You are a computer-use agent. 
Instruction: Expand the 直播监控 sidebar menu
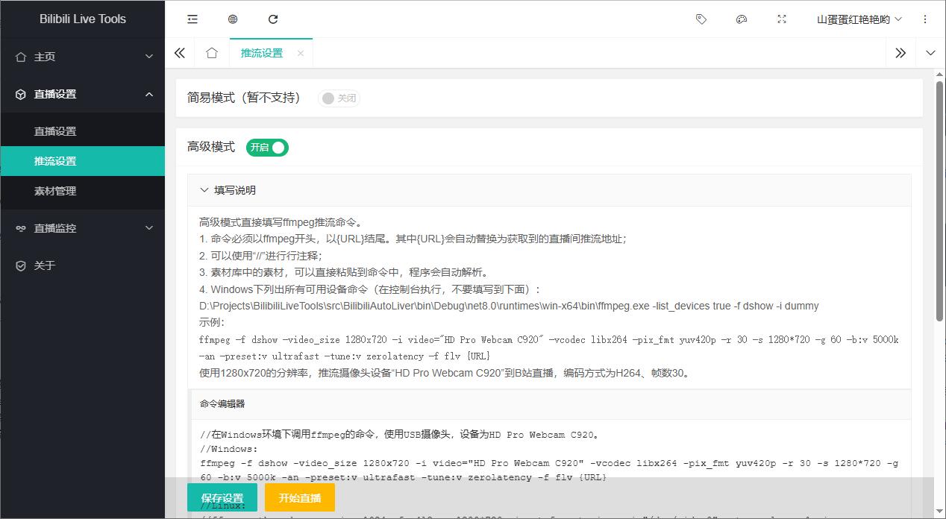82,228
